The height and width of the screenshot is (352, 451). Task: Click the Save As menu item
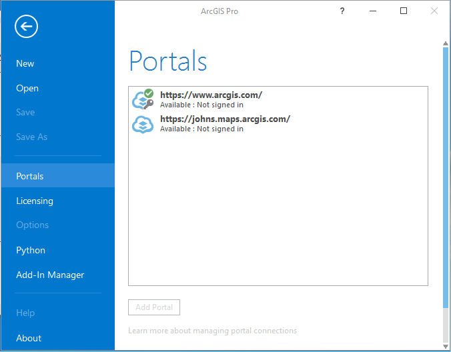(31, 137)
